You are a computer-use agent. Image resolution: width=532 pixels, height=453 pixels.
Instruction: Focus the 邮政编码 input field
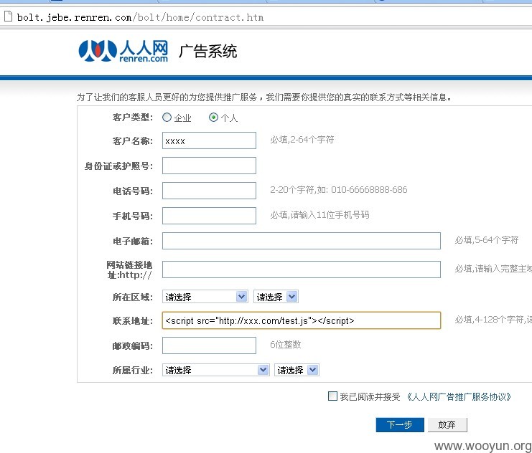point(209,345)
